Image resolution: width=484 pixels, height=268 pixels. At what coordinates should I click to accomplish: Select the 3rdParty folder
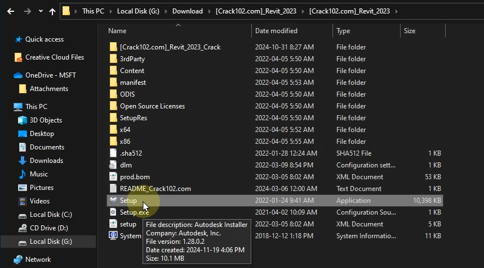click(x=132, y=59)
